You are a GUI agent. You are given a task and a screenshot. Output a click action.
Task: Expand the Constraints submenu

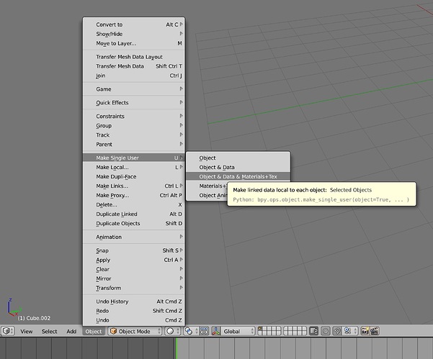coord(134,116)
